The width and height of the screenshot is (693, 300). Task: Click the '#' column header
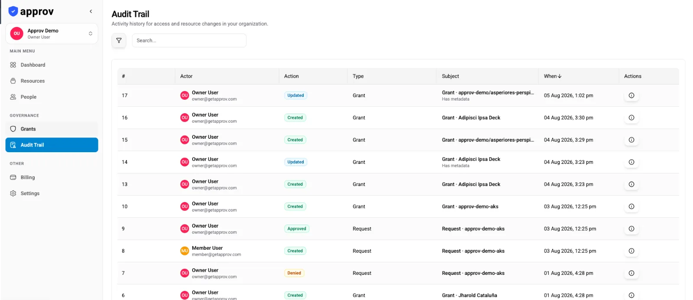click(123, 76)
